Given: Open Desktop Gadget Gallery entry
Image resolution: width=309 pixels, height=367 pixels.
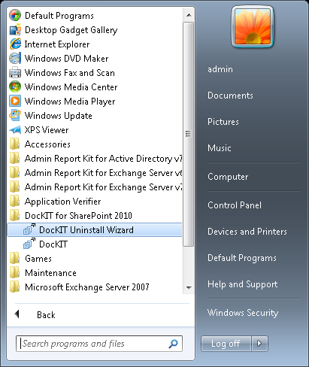Looking at the screenshot, I should pyautogui.click(x=95, y=30).
